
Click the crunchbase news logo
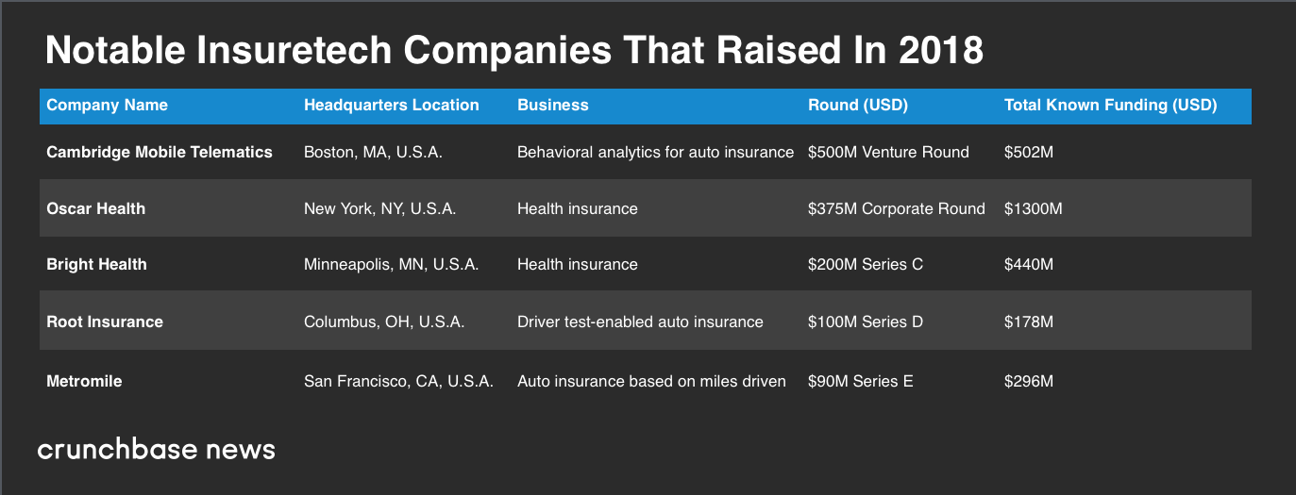pos(156,449)
